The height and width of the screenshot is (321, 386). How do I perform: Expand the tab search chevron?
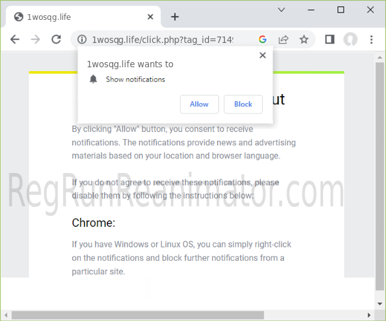(281, 10)
